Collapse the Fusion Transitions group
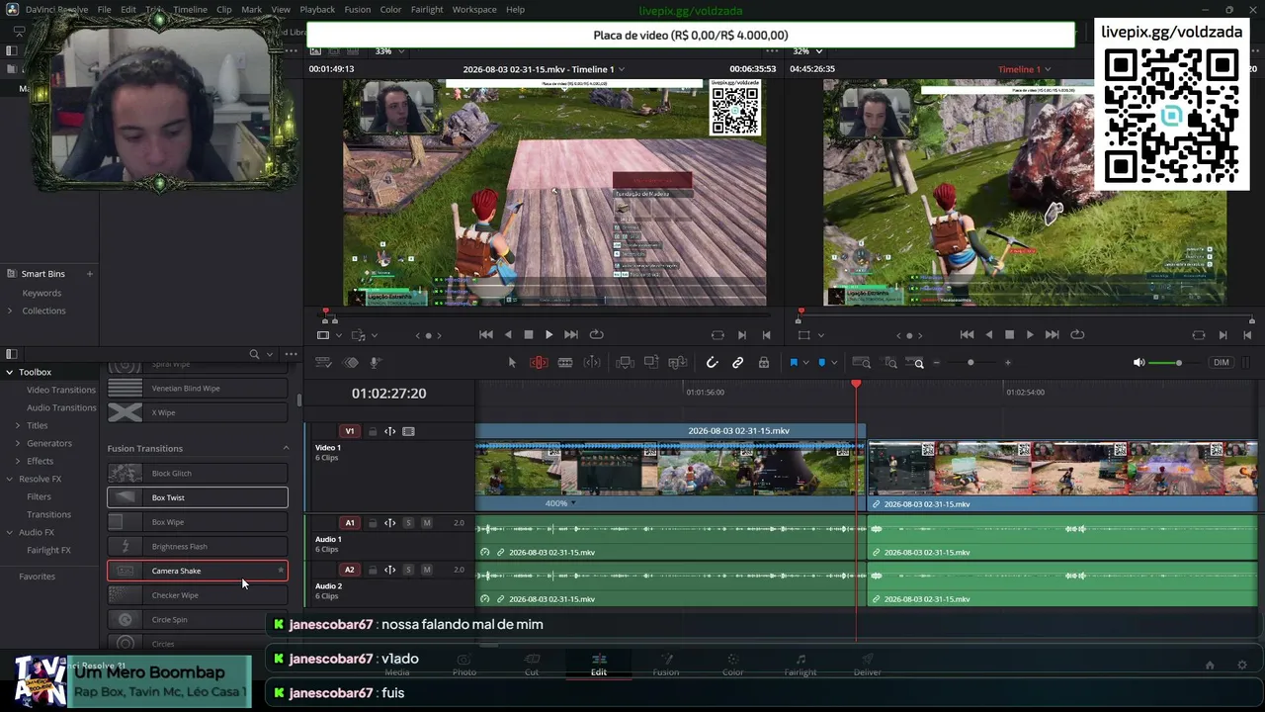Image resolution: width=1265 pixels, height=712 pixels. 287,449
